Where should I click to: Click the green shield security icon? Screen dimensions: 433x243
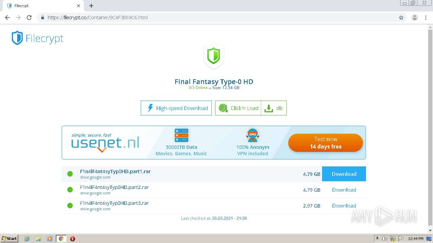click(x=213, y=56)
